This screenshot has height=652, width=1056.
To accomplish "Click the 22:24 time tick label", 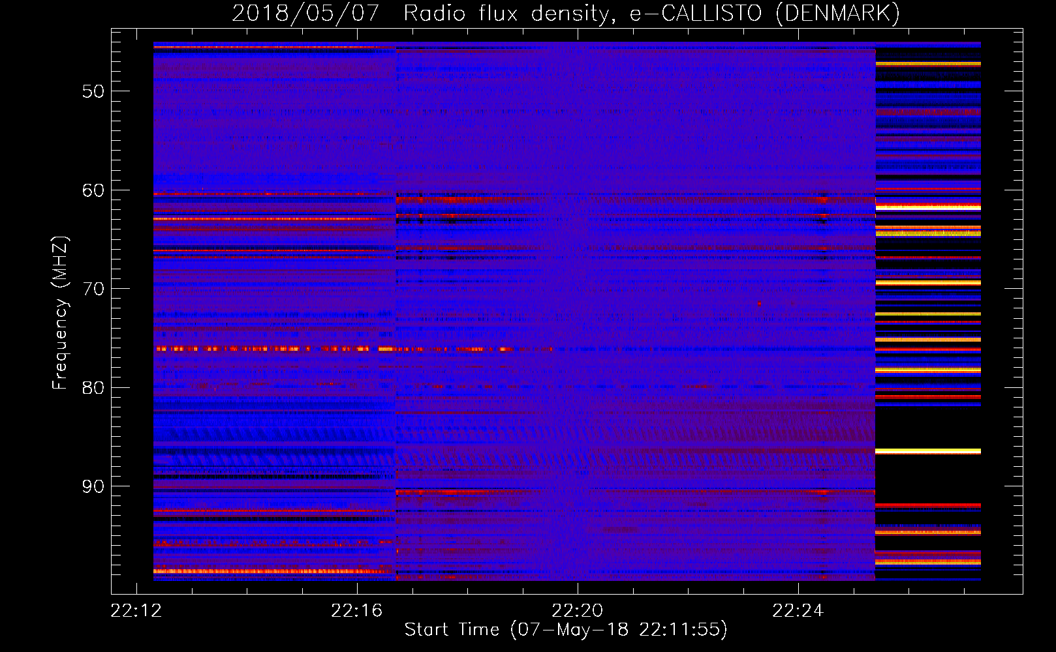I will (x=798, y=611).
